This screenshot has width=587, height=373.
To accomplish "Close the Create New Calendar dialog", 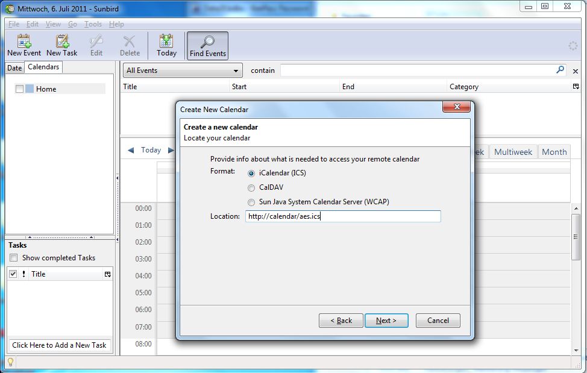I will 456,107.
